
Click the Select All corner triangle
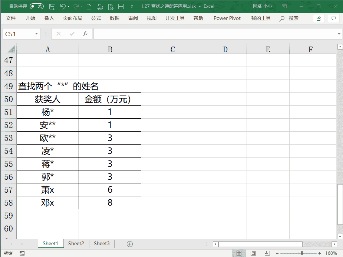click(11, 49)
